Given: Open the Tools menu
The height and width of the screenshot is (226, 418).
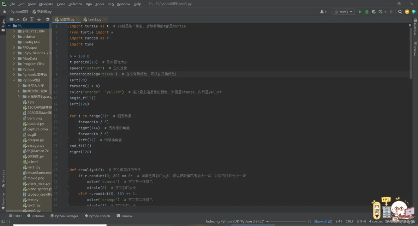Looking at the screenshot, I should tap(100, 4).
